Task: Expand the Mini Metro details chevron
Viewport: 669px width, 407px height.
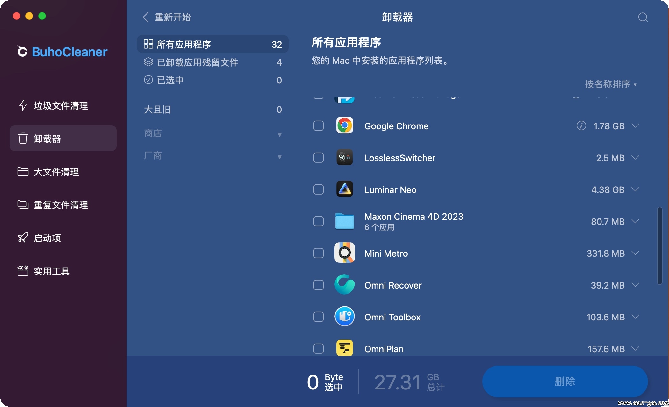Action: 635,253
